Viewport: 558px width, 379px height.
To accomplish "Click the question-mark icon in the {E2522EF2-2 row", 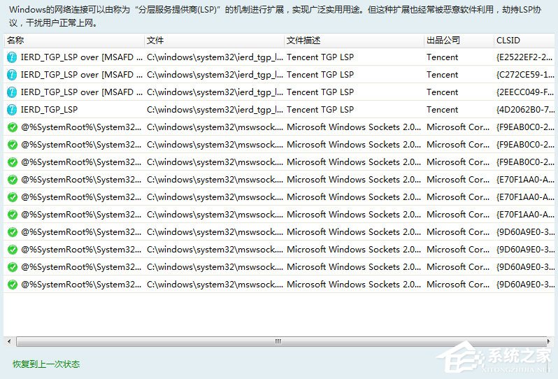I will 12,57.
